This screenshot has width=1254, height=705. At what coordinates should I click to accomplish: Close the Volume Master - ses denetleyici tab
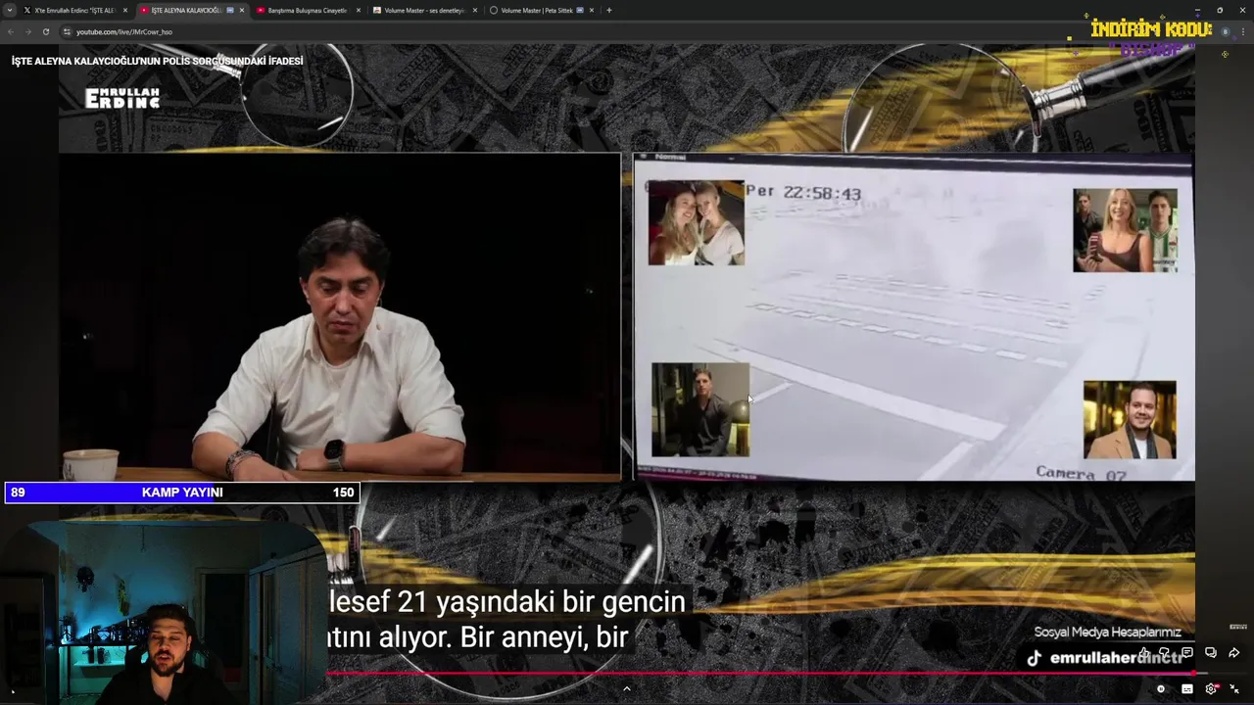tap(475, 10)
